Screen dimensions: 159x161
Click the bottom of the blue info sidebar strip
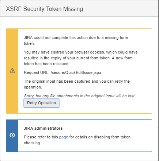click(x=12, y=148)
